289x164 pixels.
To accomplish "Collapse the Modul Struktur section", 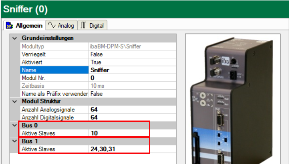I will click(x=15, y=102).
